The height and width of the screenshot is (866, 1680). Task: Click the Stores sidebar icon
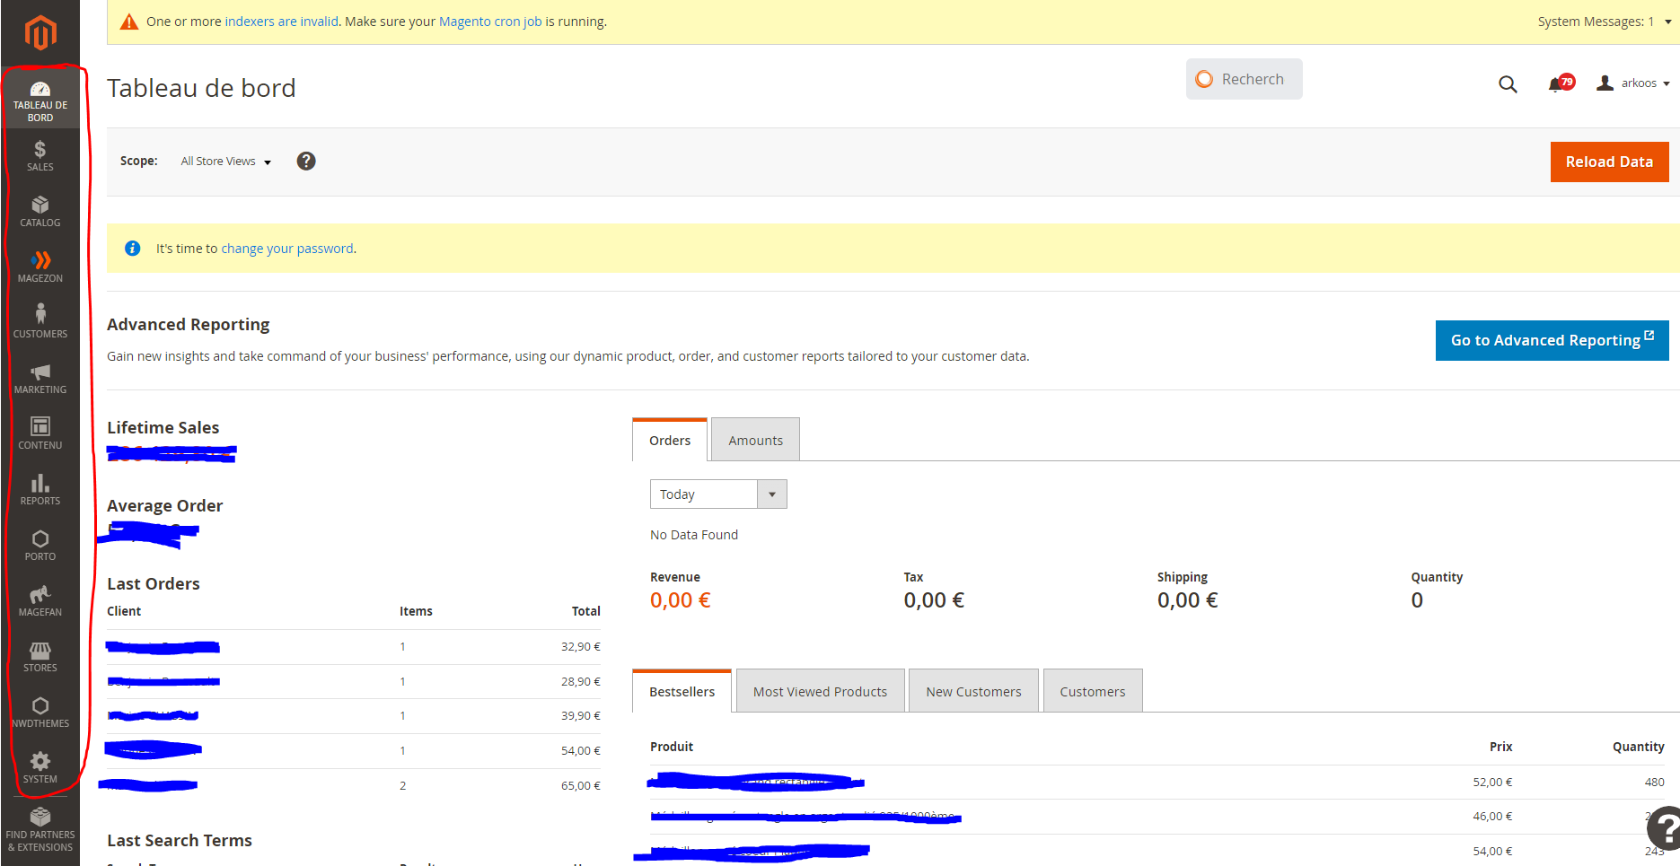40,655
